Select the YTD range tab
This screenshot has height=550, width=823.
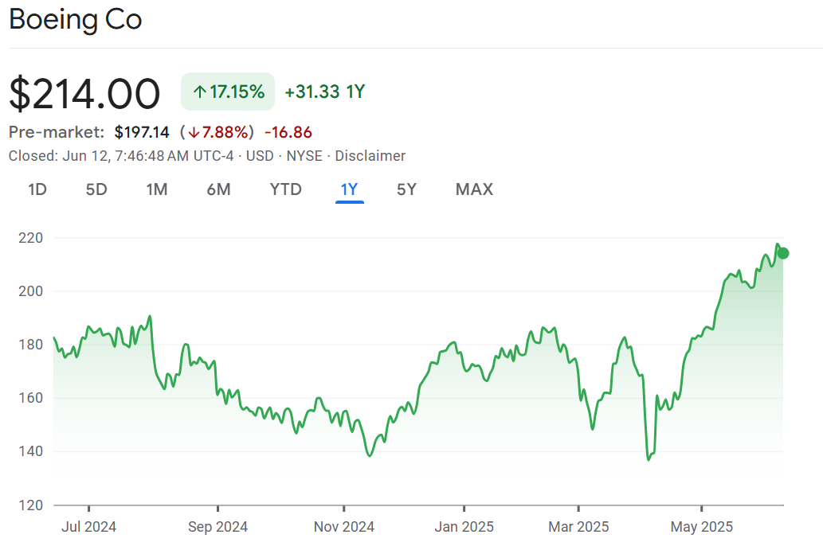(x=285, y=189)
